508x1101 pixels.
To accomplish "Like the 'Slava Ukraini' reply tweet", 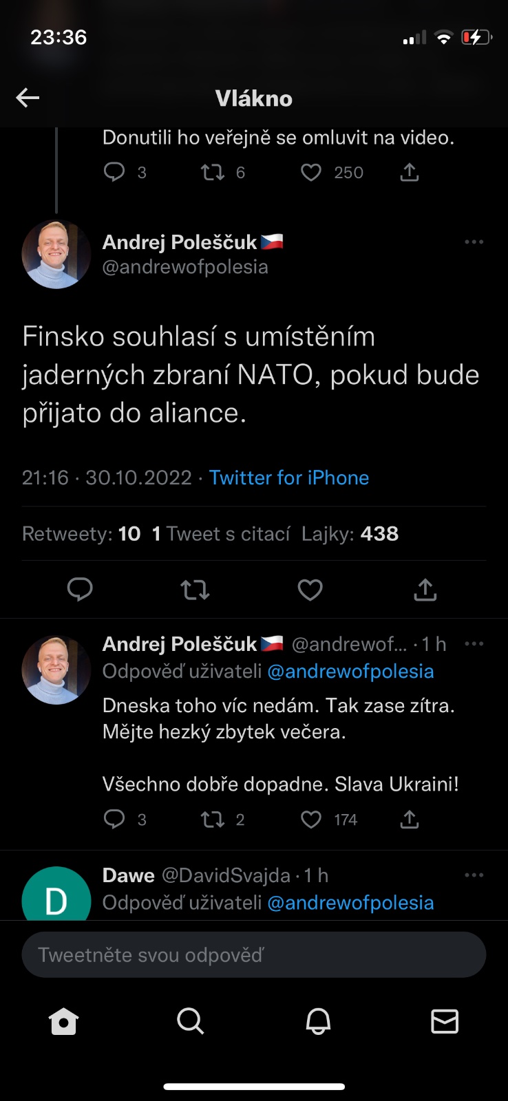I will (311, 819).
